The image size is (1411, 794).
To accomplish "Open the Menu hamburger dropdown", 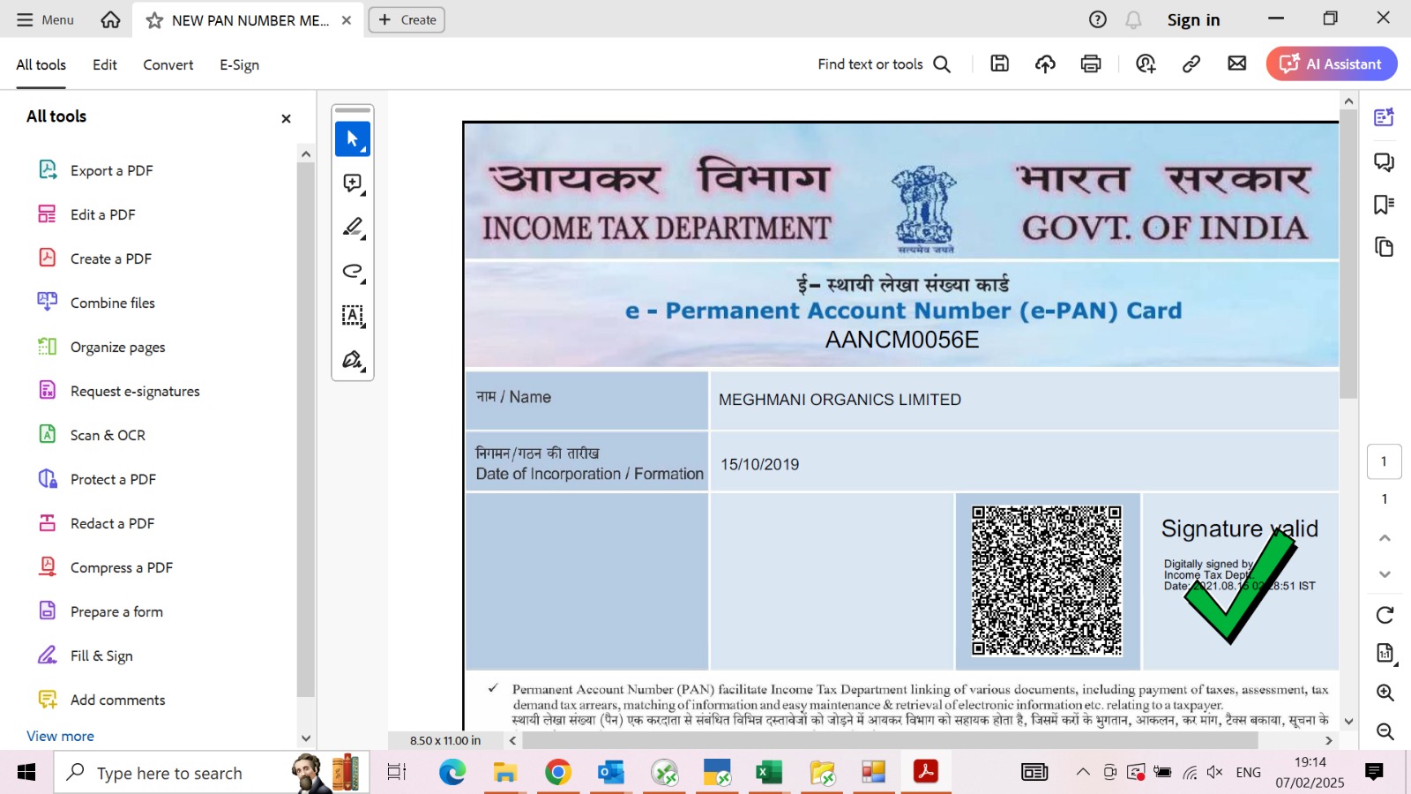I will click(45, 19).
